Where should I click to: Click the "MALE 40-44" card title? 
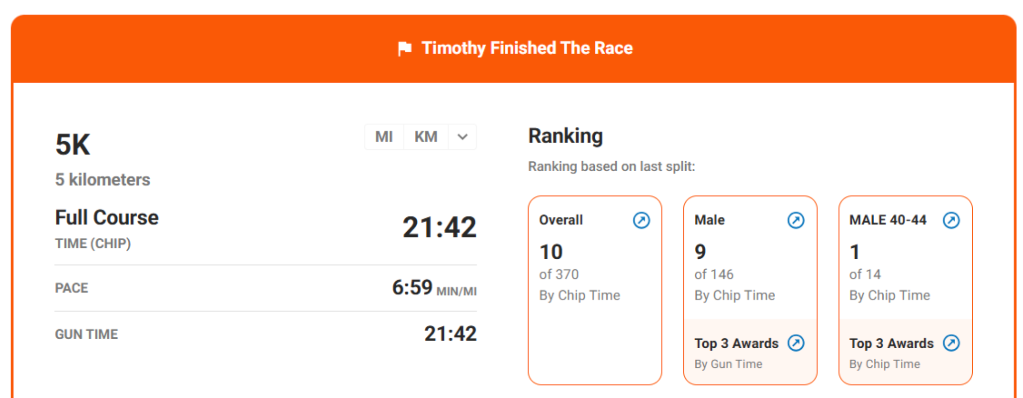[x=888, y=220]
